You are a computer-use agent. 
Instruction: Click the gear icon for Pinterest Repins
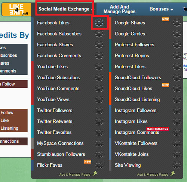pos(177,56)
